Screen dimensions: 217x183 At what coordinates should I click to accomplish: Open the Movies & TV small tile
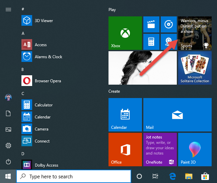click(151, 24)
